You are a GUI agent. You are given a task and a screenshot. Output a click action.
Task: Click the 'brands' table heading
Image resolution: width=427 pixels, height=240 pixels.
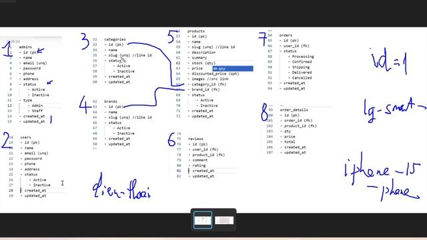click(111, 101)
